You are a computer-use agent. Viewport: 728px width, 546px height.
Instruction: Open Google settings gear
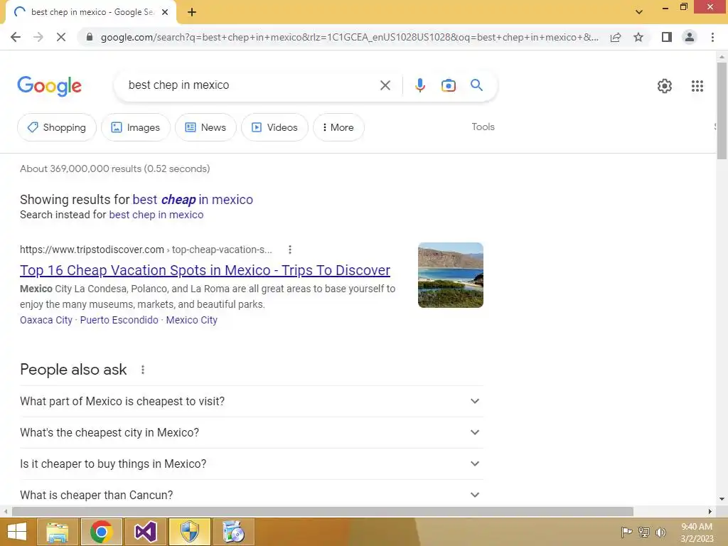point(665,86)
